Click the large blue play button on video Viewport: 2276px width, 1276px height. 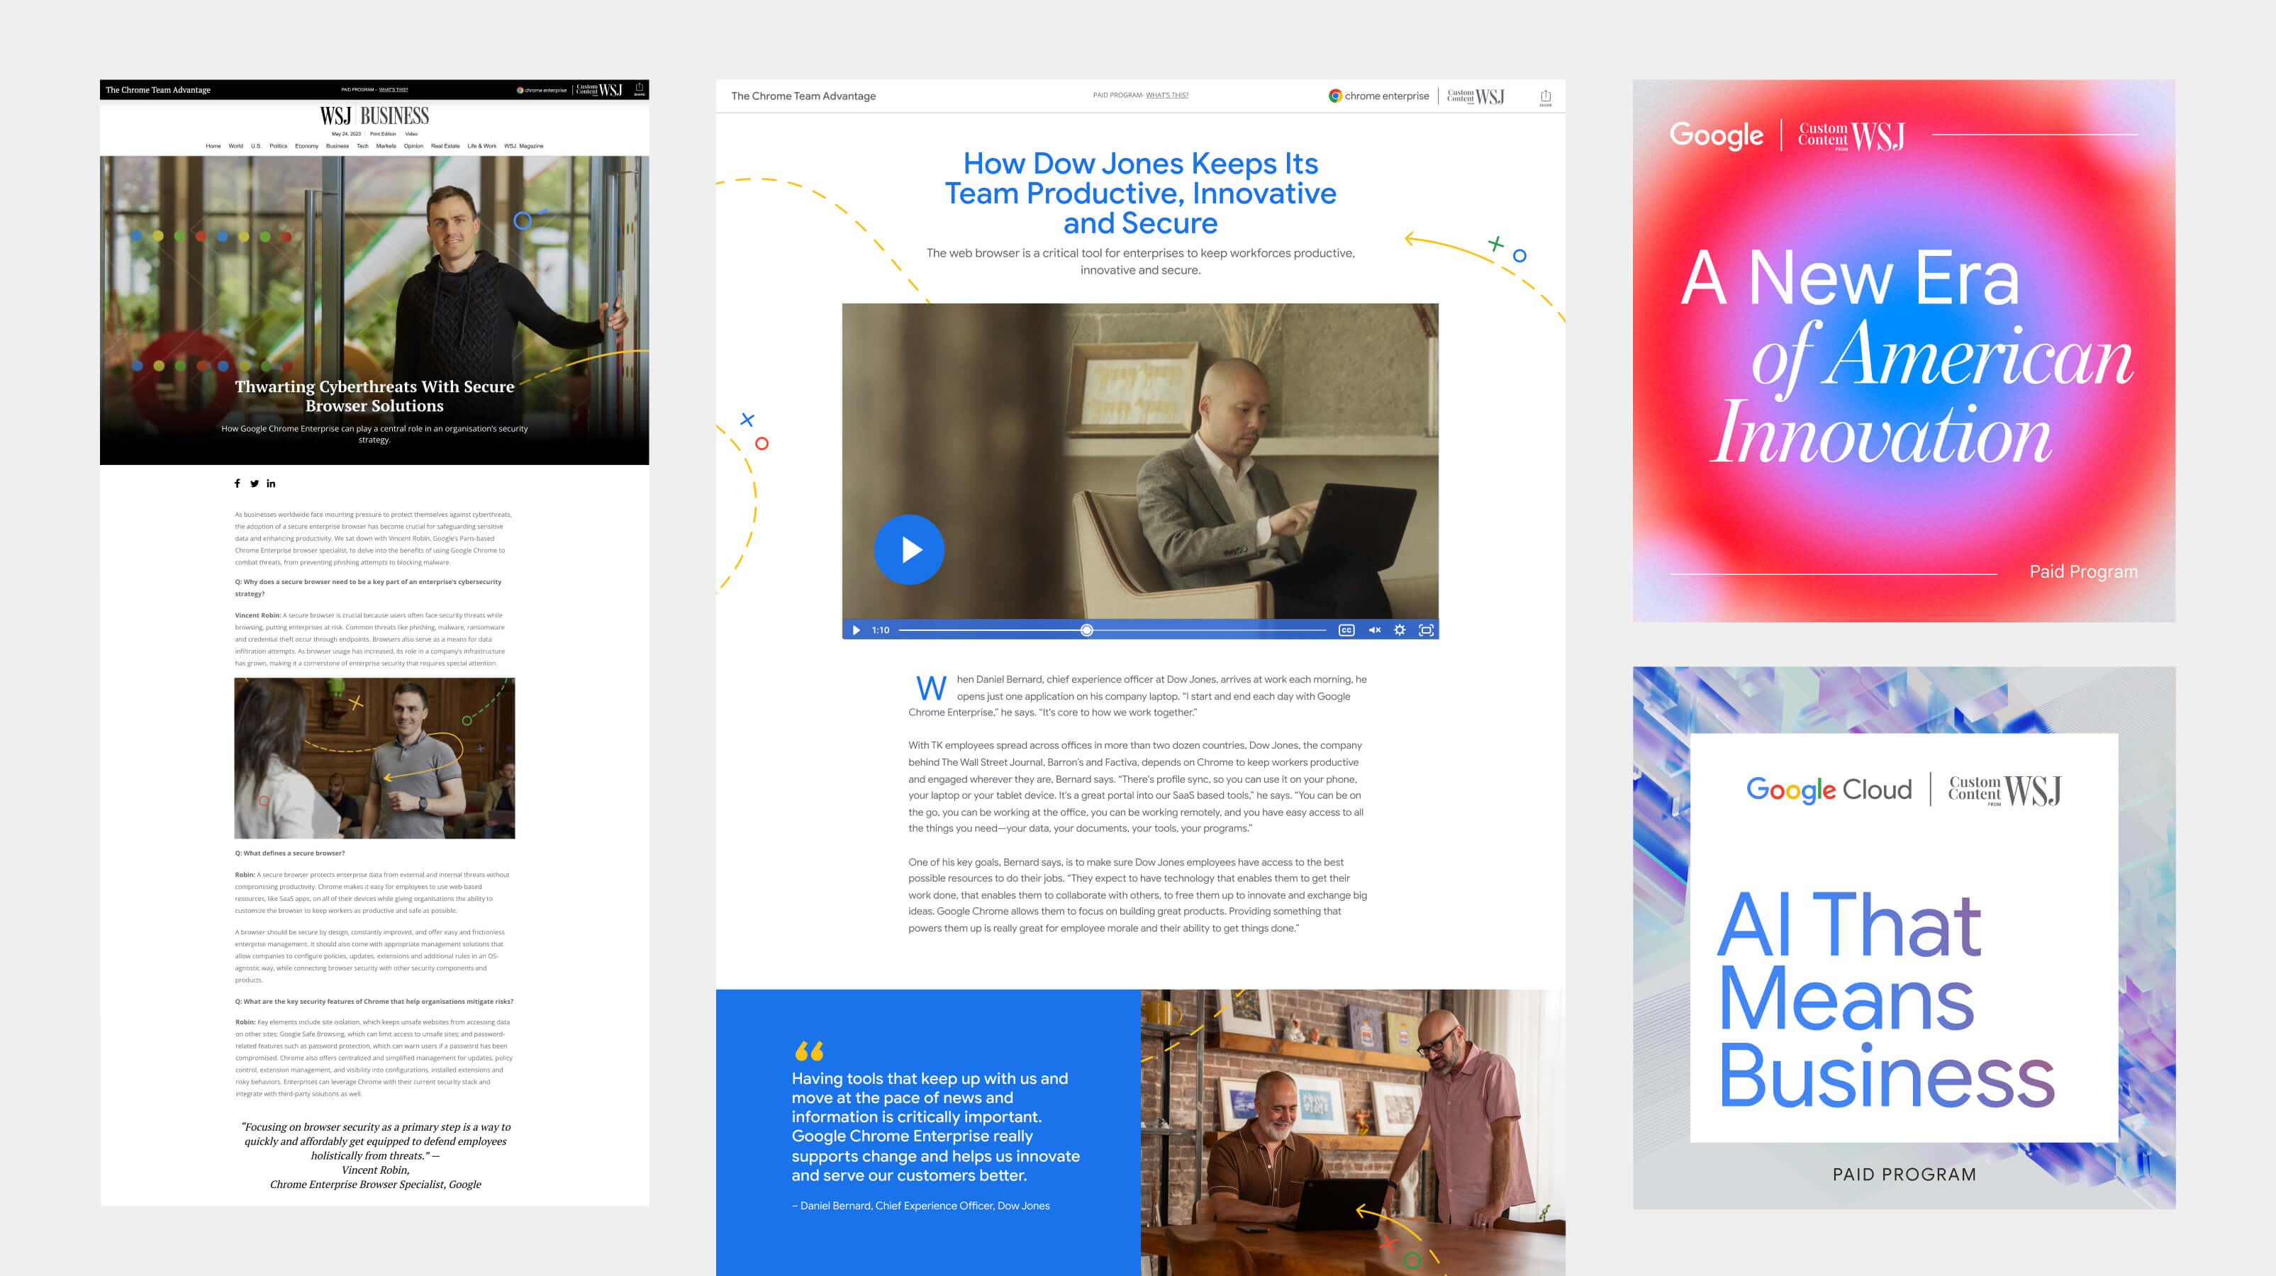coord(908,549)
